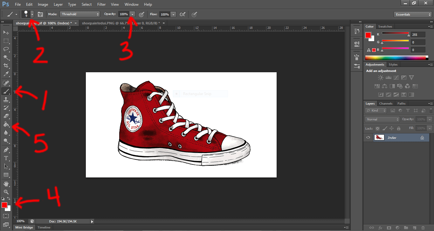
Task: Open the History panel icon
Action: (x=356, y=31)
